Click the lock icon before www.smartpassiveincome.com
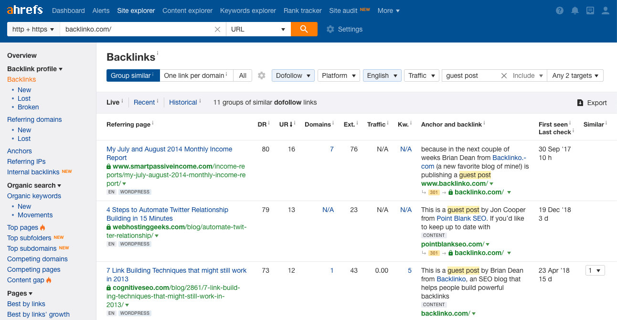The image size is (617, 320). click(x=109, y=167)
